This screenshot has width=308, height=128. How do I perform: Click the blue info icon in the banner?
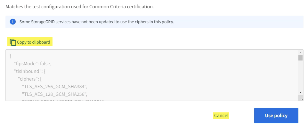12,22
